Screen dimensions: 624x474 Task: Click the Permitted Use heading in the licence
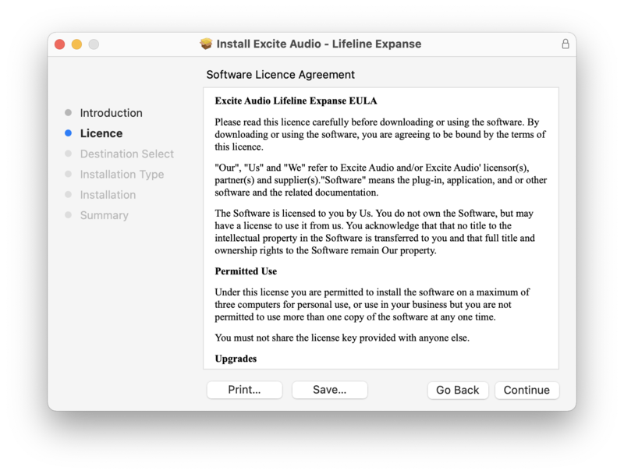[x=246, y=271]
